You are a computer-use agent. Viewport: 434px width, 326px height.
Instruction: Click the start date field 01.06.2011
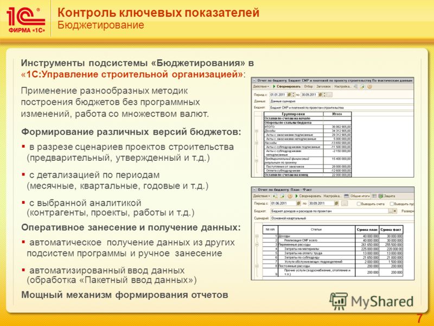click(283, 203)
